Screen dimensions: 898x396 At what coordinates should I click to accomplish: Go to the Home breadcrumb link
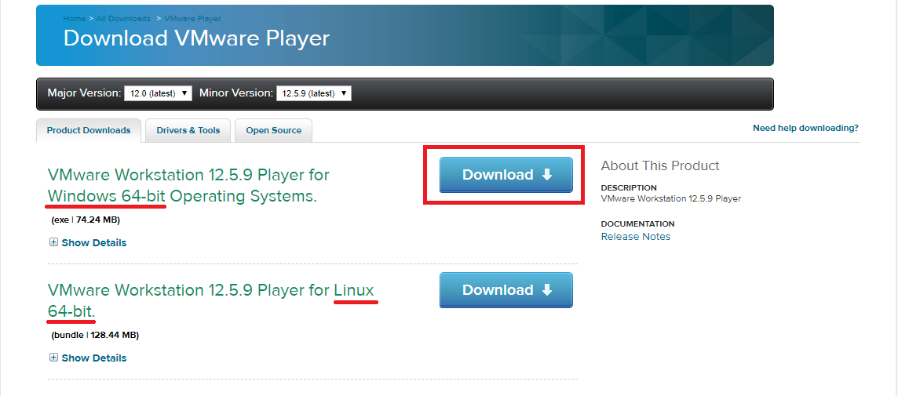click(75, 18)
